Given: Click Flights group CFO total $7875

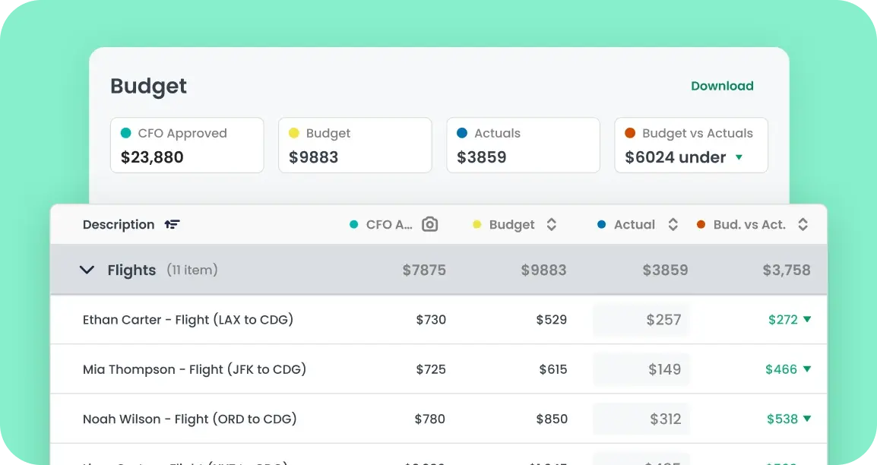Looking at the screenshot, I should [x=424, y=270].
